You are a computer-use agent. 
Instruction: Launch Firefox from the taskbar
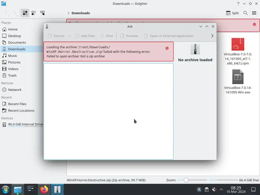pyautogui.click(x=44, y=189)
